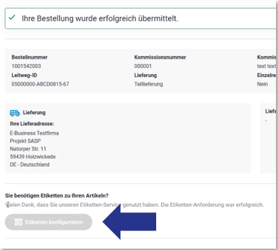Click the Lieferung heading next to the van
Image resolution: width=278 pixels, height=250 pixels.
(34, 113)
